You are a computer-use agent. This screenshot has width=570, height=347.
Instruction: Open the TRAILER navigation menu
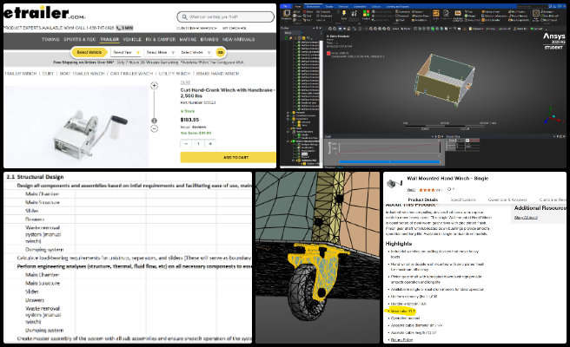109,39
